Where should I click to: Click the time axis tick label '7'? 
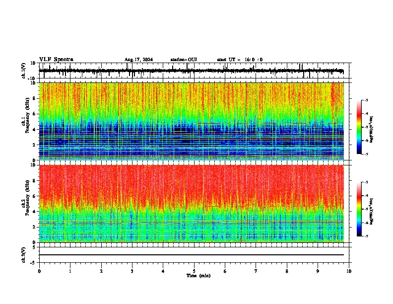click(x=256, y=271)
